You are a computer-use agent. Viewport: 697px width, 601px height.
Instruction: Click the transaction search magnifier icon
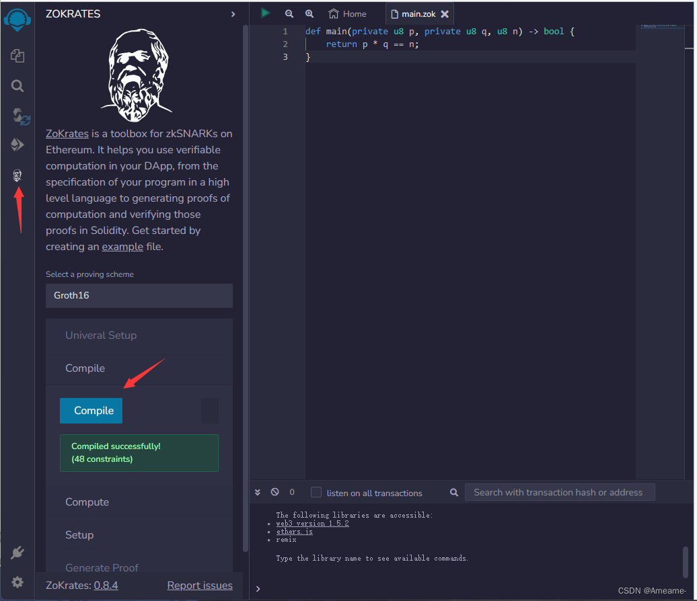coord(454,492)
